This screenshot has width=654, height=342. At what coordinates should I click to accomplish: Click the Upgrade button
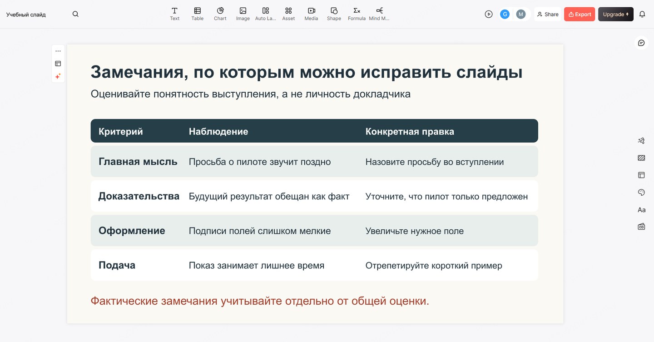tap(616, 14)
